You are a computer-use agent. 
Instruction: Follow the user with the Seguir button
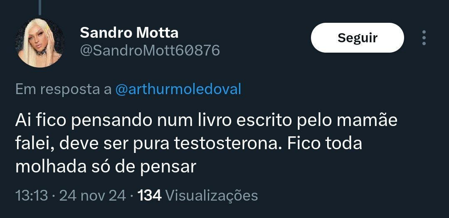(358, 38)
